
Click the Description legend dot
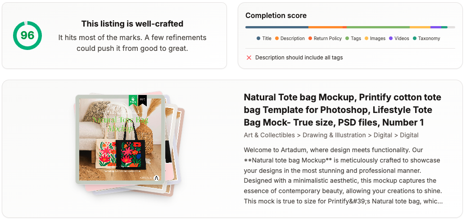coord(277,39)
